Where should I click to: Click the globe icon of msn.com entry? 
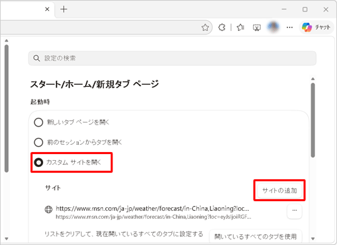pyautogui.click(x=49, y=209)
